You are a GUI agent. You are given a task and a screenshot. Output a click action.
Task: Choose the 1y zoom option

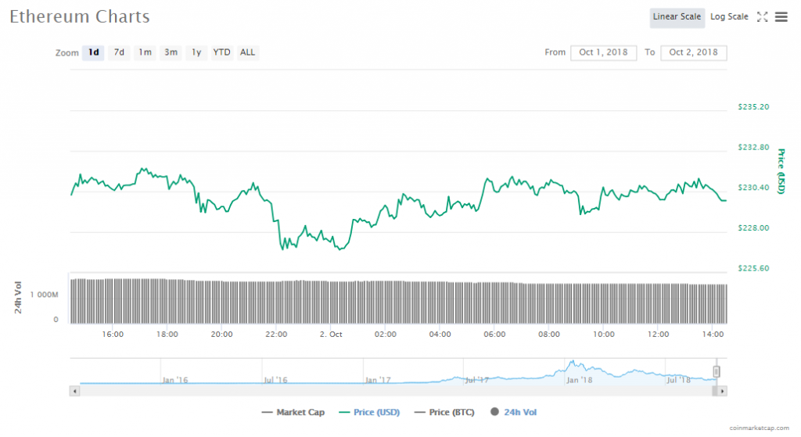click(196, 52)
